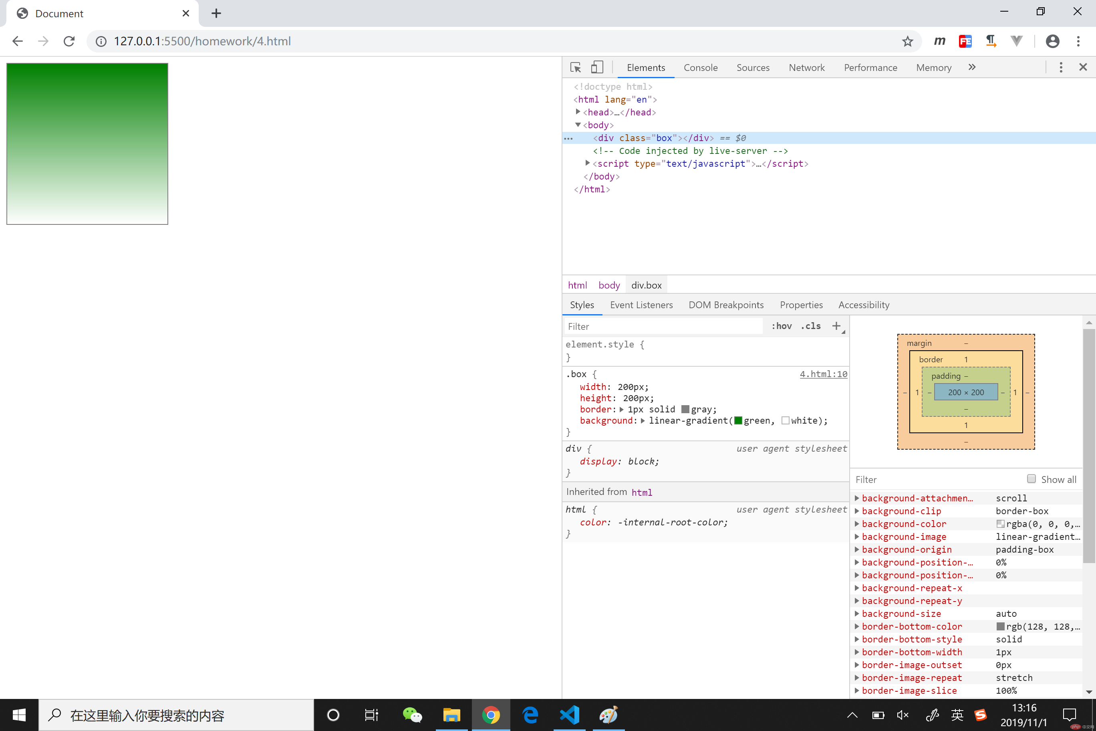Expand computed background-color property

point(856,524)
